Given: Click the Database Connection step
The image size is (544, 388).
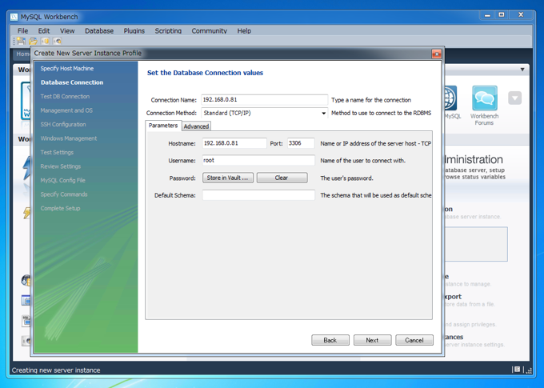Looking at the screenshot, I should (72, 82).
